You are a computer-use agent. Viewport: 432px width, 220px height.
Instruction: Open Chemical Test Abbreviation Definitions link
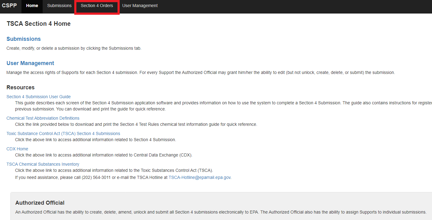point(43,118)
